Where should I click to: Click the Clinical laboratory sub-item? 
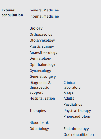72,85
